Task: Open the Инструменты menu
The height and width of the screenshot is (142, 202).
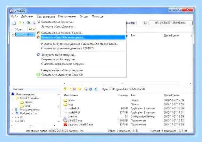Action: point(67,17)
